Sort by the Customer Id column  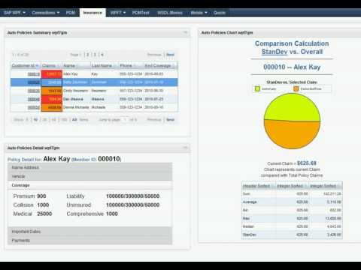pos(26,65)
